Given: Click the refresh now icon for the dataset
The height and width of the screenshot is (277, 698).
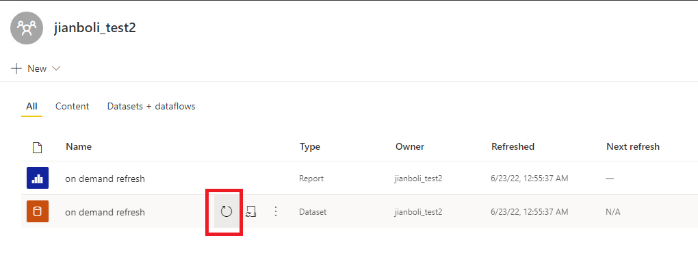Looking at the screenshot, I should (x=227, y=211).
